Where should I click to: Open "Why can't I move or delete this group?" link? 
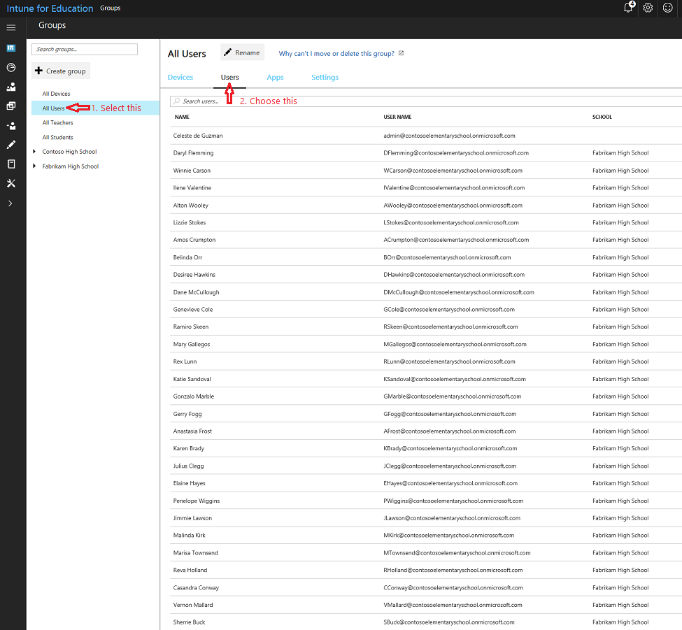coord(341,54)
